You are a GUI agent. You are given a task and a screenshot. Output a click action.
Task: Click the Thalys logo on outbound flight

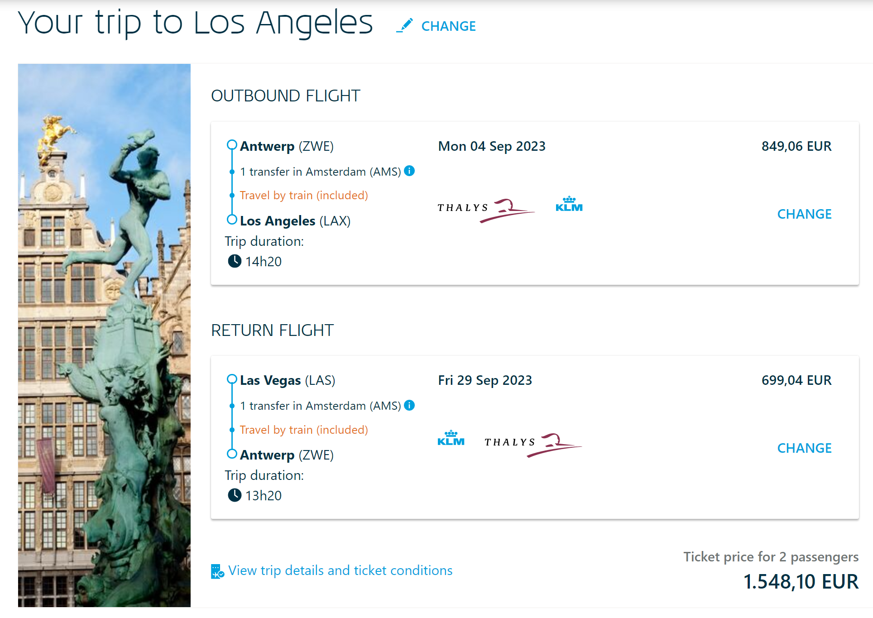pyautogui.click(x=485, y=209)
